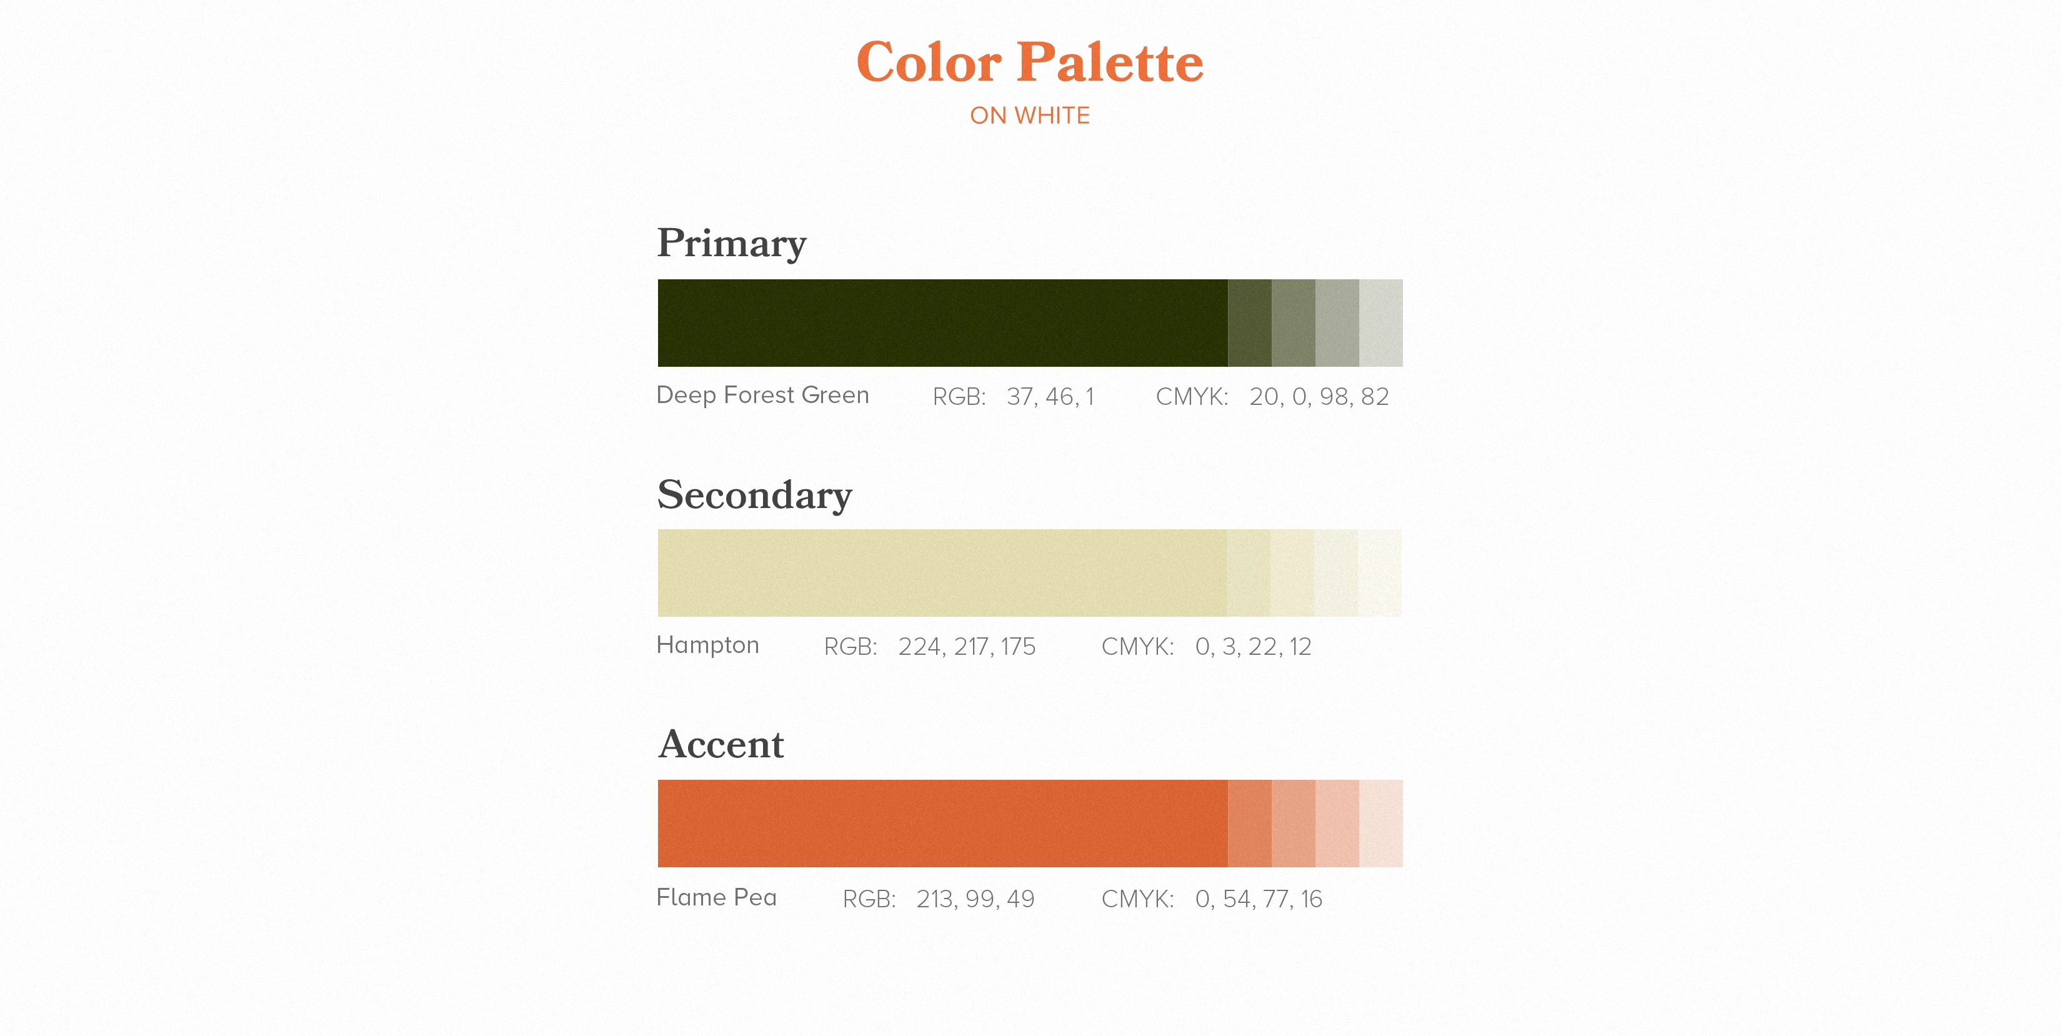Screen dimensions: 2061x1036
Task: Click the main Hampton beige swatch
Action: 941,573
